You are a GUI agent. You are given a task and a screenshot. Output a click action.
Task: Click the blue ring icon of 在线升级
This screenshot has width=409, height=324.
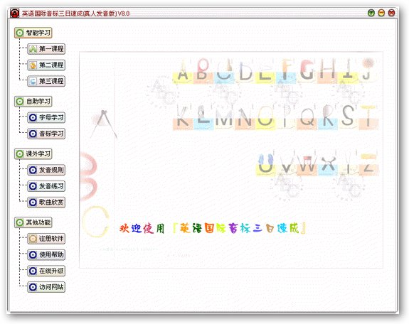click(x=33, y=271)
